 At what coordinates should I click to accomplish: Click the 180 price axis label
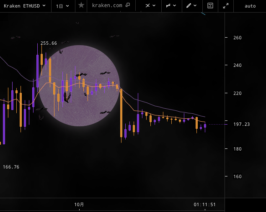point(238,149)
